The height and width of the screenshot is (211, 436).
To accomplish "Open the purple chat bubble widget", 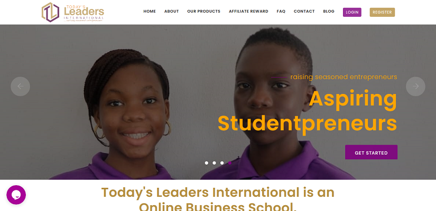I will point(16,195).
